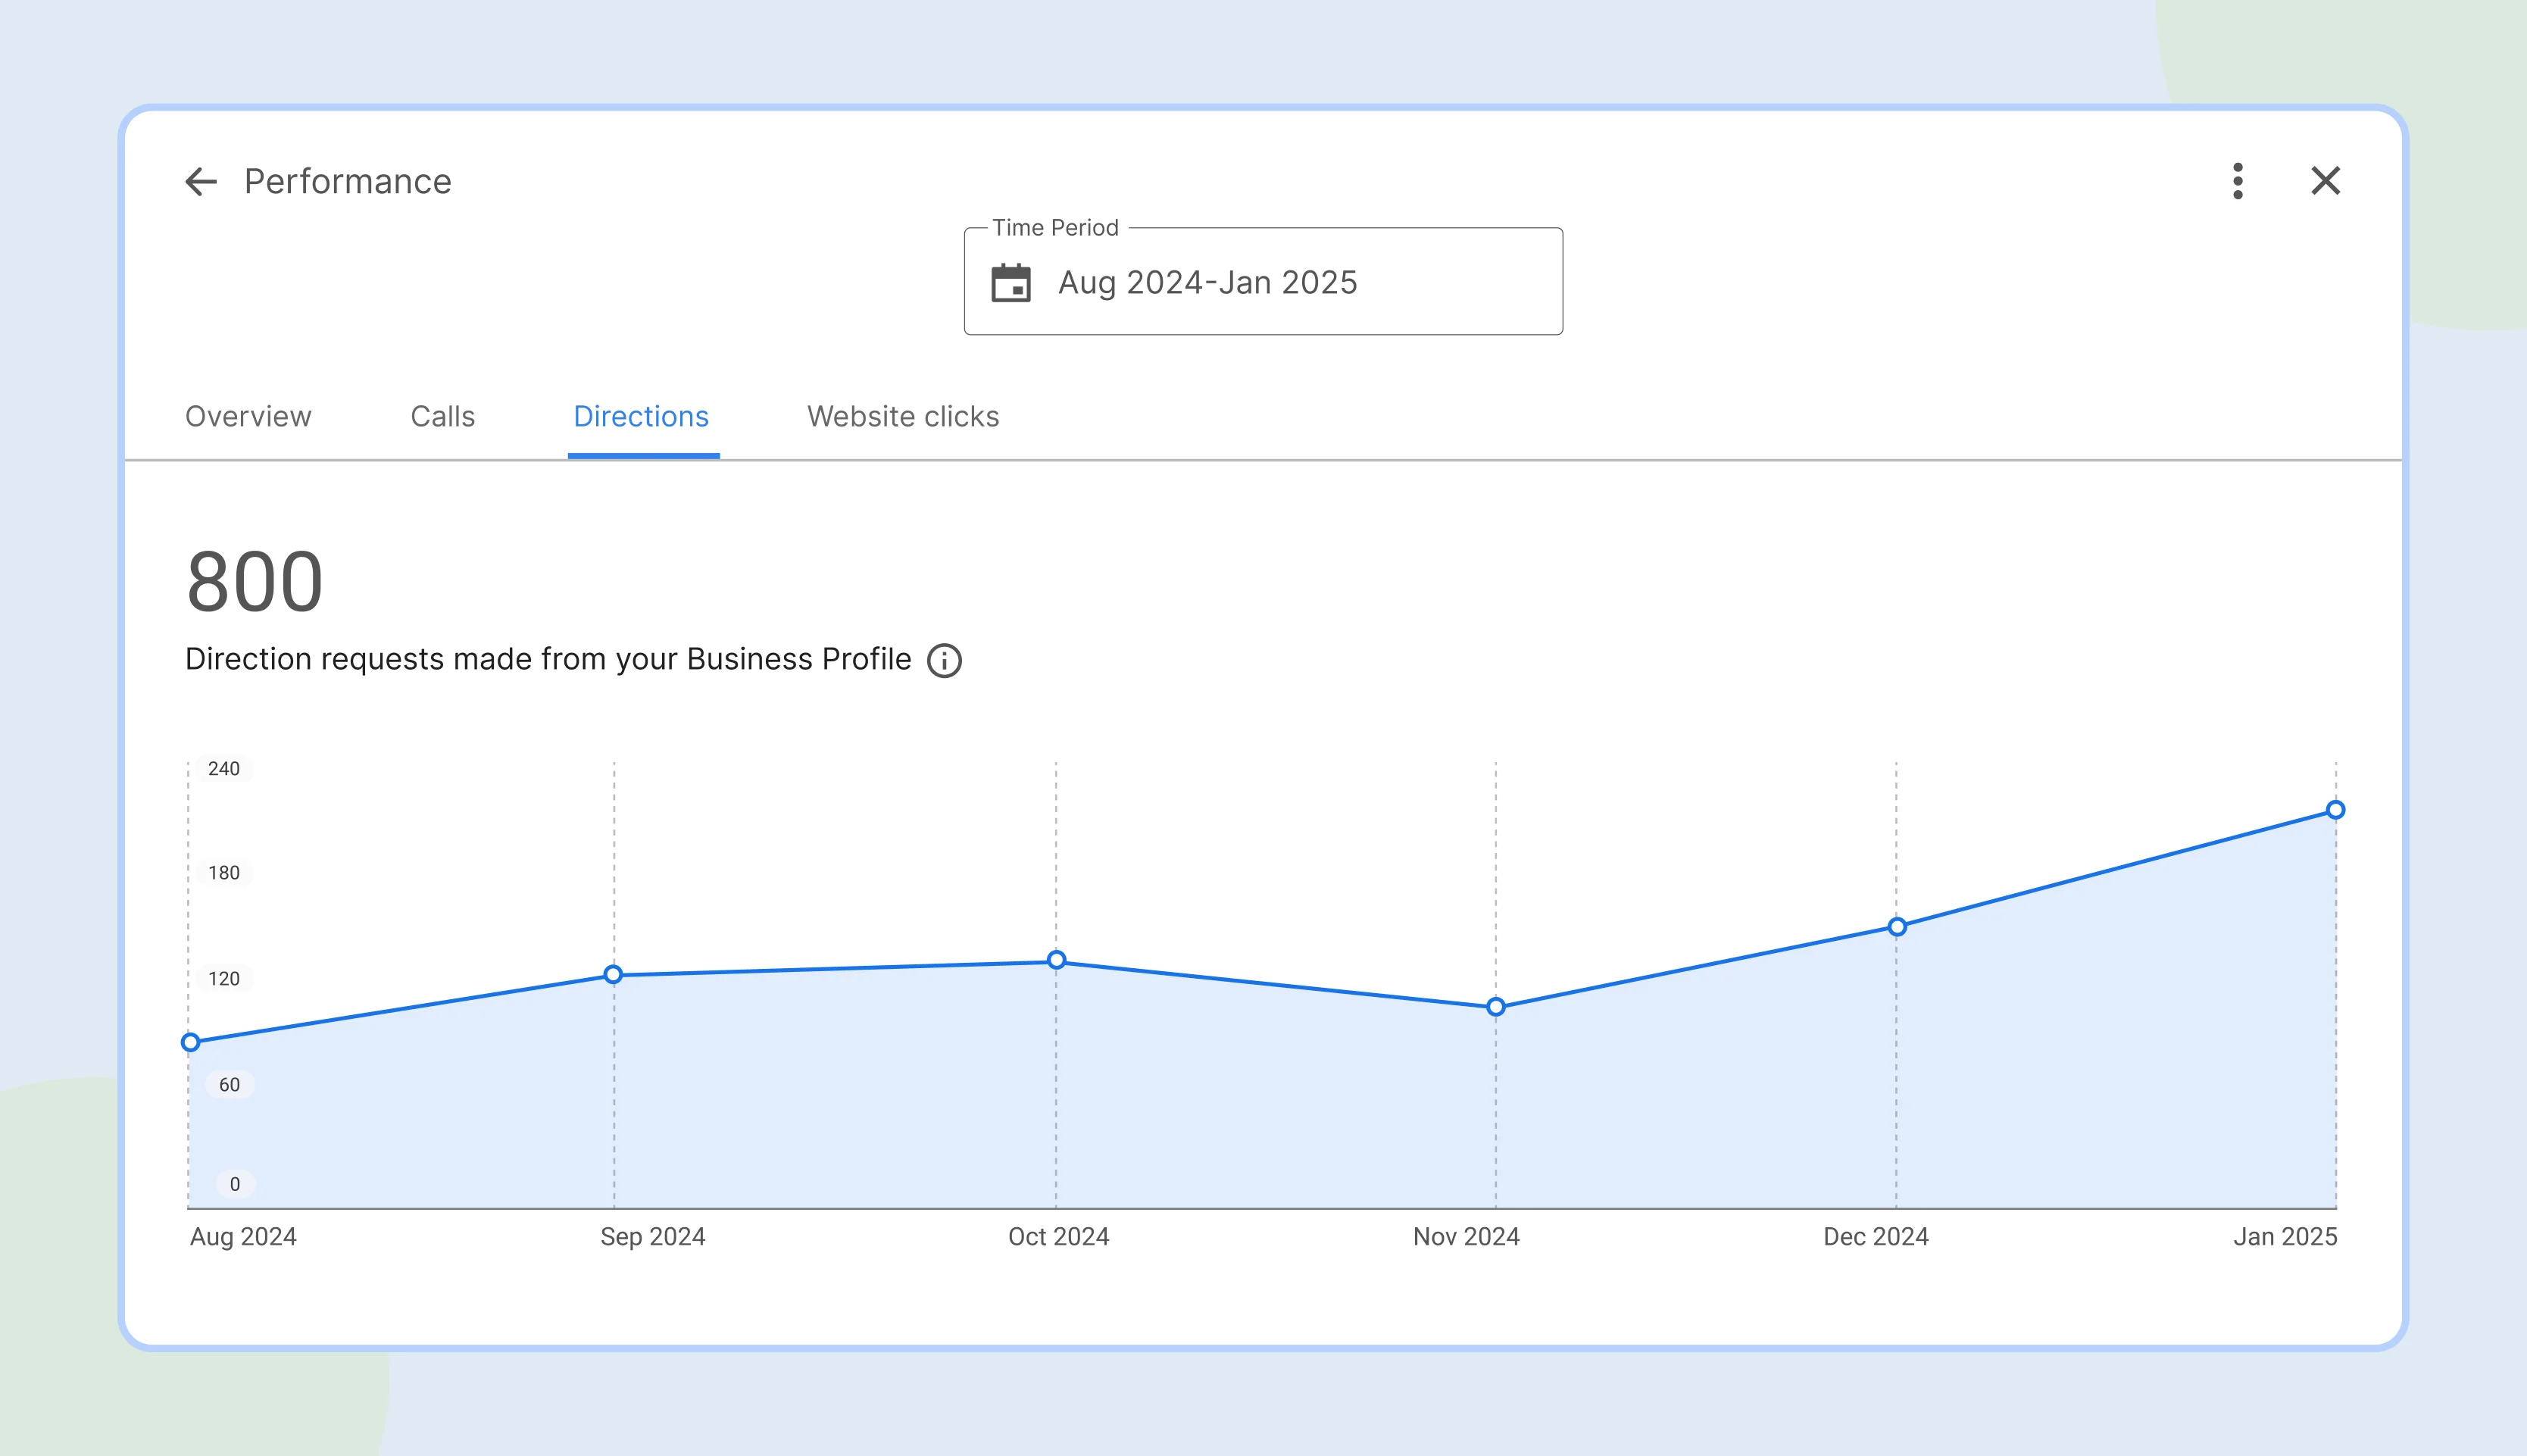Click the 240 y-axis label
Screen dimensions: 2527x1456
(x=224, y=768)
